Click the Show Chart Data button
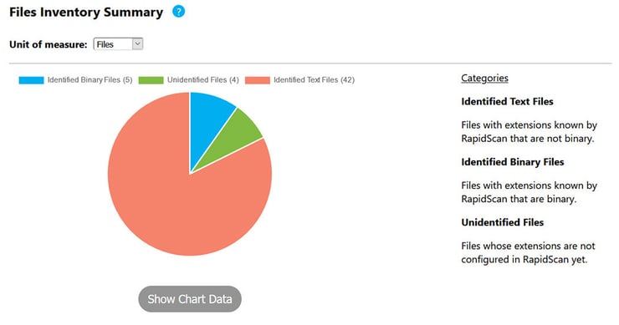The width and height of the screenshot is (619, 325). (x=190, y=299)
